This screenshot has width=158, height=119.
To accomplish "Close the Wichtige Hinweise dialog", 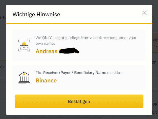I will pos(144,13).
